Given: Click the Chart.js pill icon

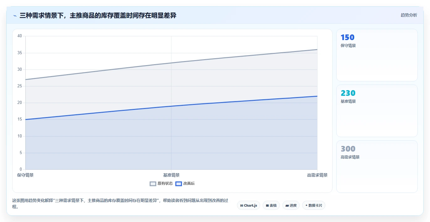Looking at the screenshot, I should 242,206.
